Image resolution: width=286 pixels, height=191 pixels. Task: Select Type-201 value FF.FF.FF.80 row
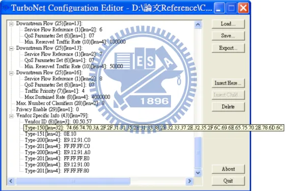(x=57, y=171)
